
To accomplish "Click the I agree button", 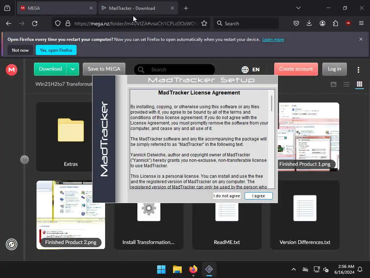I will click(259, 196).
